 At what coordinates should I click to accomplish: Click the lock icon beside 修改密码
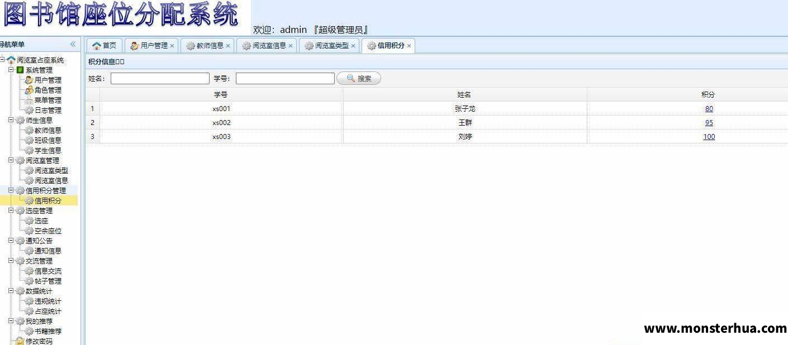coord(20,341)
